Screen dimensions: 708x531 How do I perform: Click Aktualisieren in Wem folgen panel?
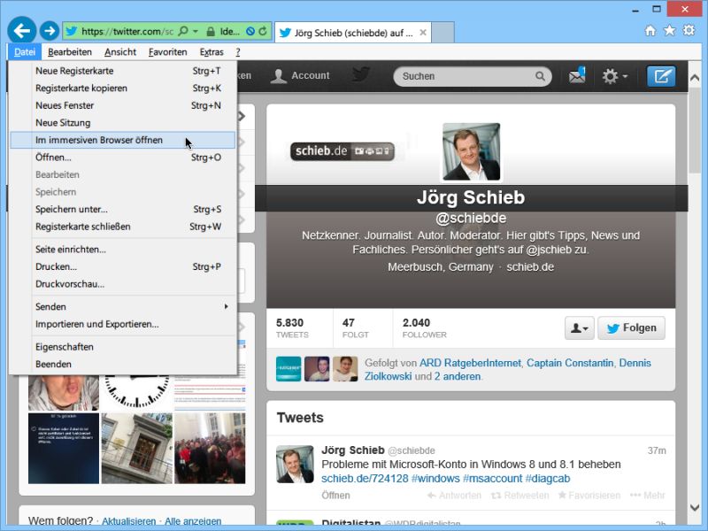click(x=128, y=521)
